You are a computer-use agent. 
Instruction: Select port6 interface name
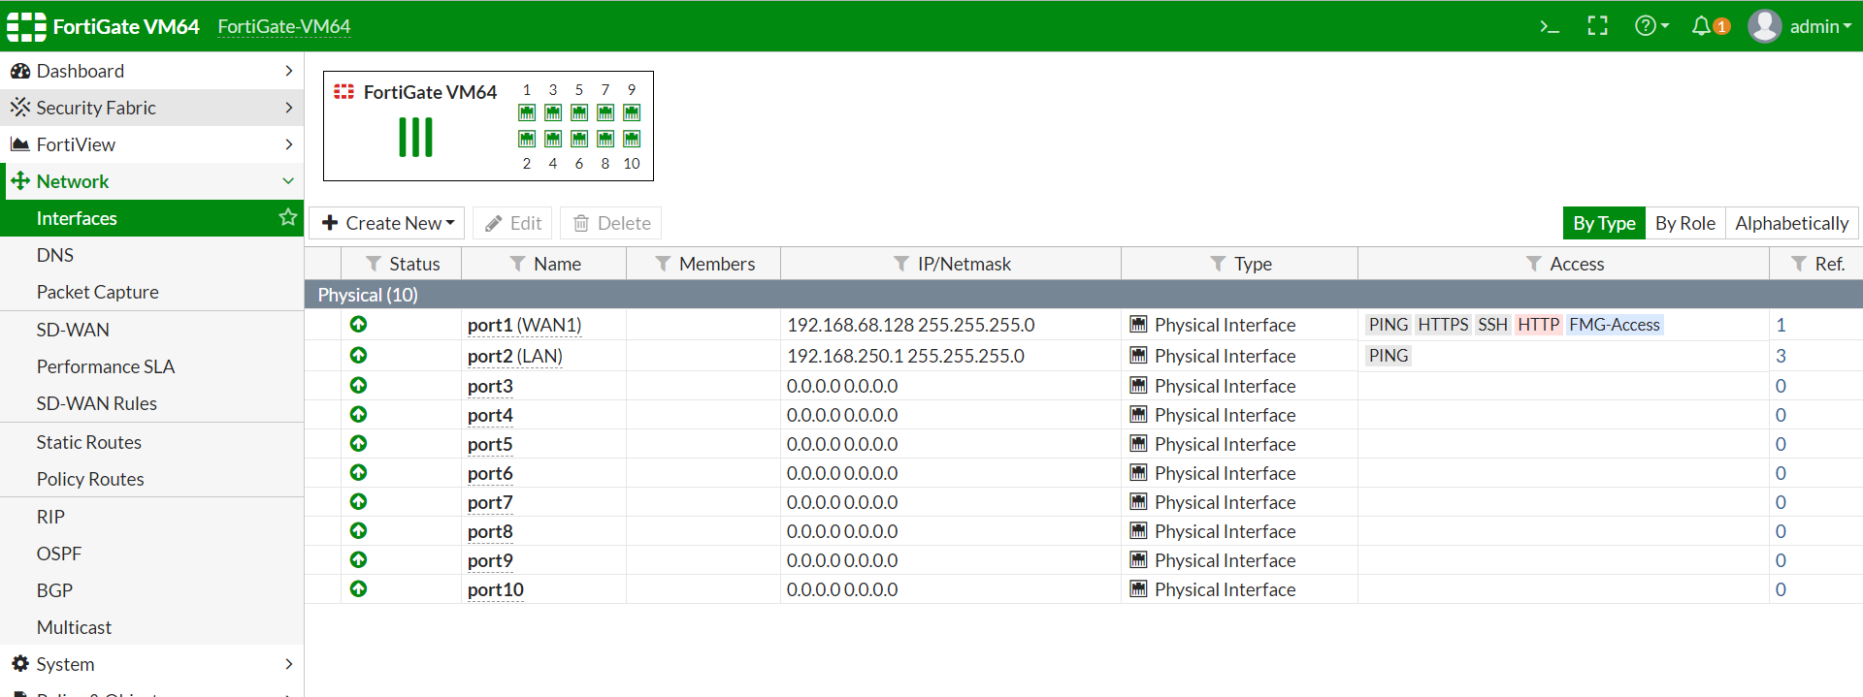tap(490, 473)
